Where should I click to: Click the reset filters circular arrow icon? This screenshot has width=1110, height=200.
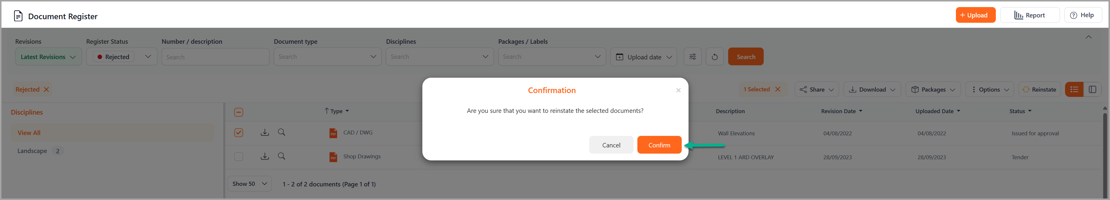pos(715,57)
